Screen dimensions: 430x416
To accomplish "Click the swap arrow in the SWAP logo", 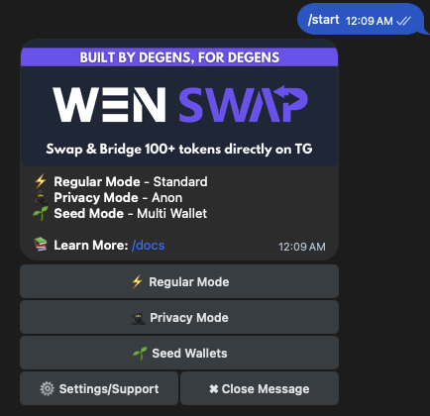I will tap(287, 95).
